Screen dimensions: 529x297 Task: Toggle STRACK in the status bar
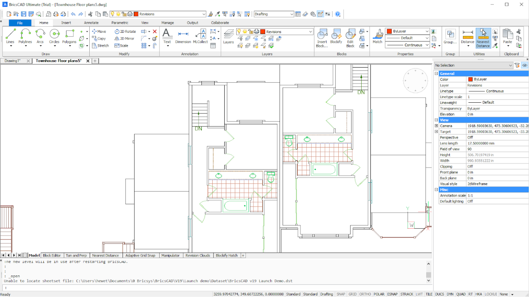click(x=407, y=294)
